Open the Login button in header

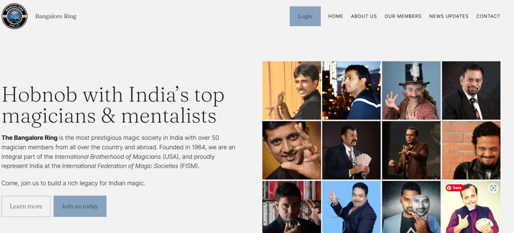point(305,16)
